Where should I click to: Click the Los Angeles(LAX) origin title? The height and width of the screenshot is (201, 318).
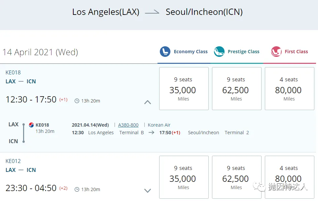(106, 12)
